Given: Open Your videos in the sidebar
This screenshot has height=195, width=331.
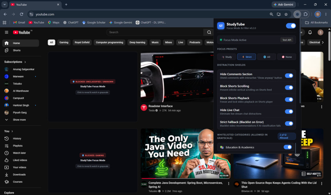Looking at the screenshot, I should 21,167.
